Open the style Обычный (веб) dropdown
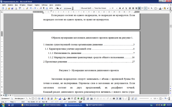 pos(93,8)
